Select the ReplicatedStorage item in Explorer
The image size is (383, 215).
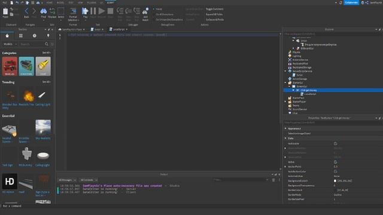pos(302,67)
